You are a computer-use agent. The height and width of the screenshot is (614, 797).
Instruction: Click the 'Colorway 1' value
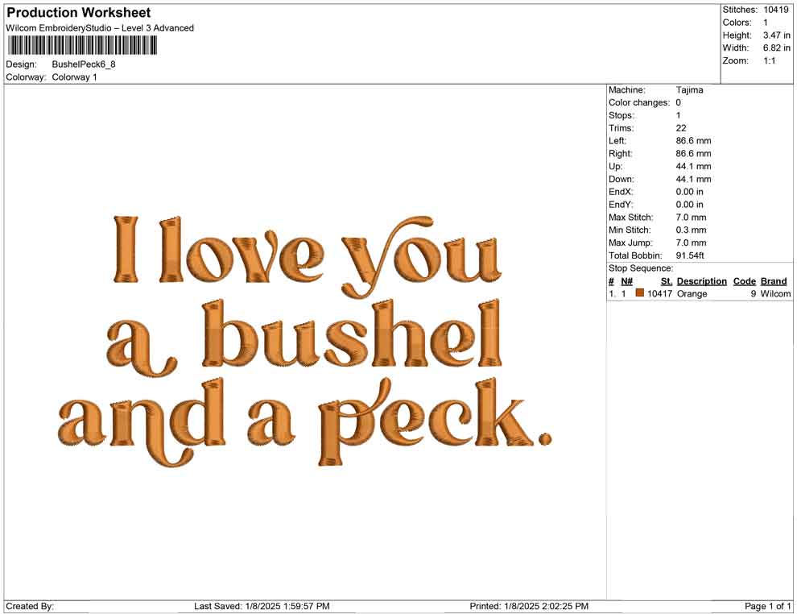(x=74, y=77)
